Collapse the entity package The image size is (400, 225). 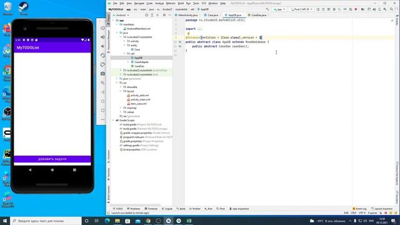coord(124,45)
